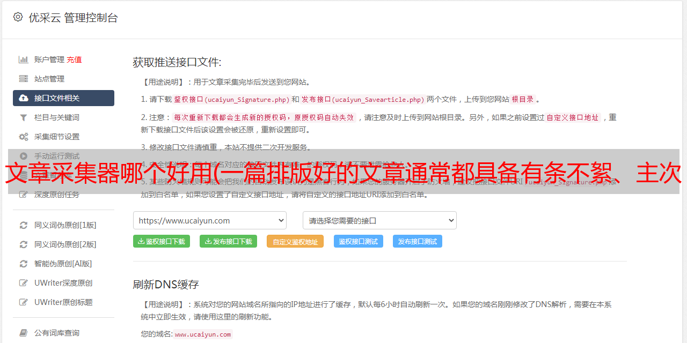Click the 鉴权接口下载 green button
Viewport: 687px width, 343px height.
(x=162, y=241)
